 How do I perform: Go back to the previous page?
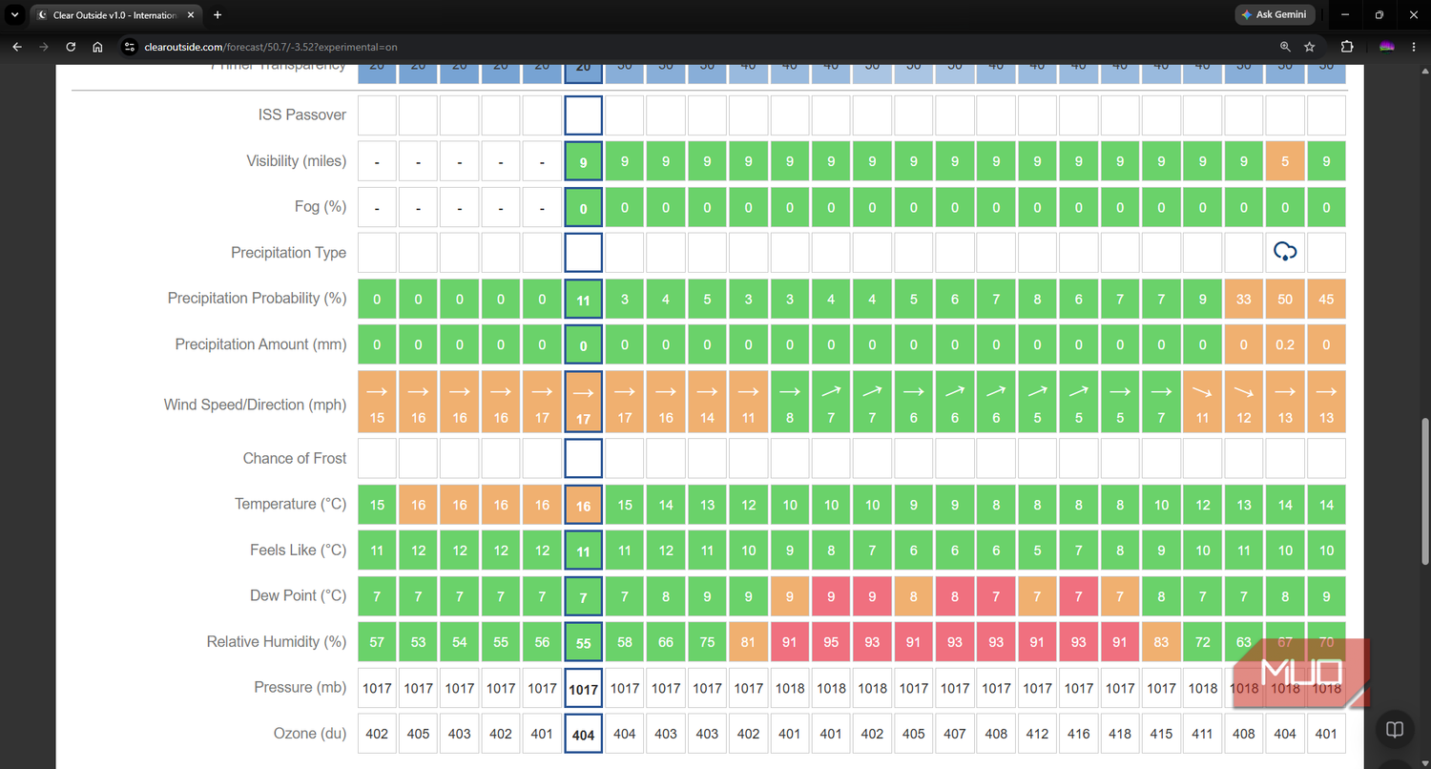17,47
